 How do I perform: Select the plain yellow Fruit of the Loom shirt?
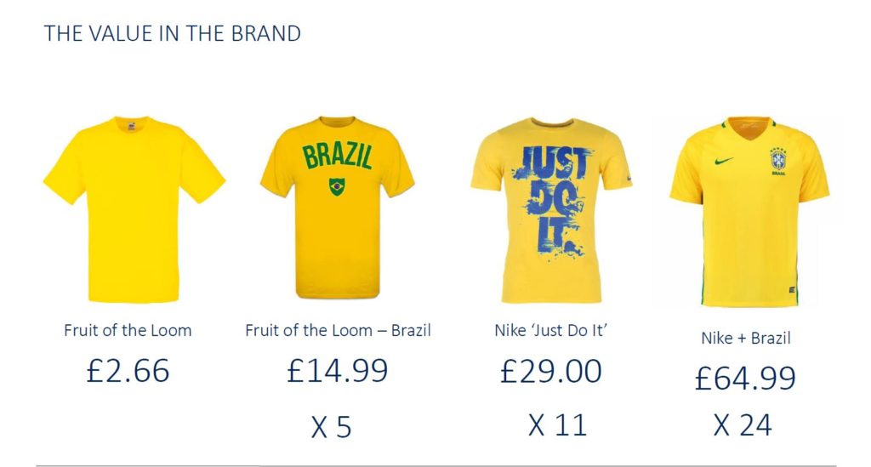(x=134, y=210)
